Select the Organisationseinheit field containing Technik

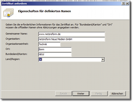tap(49, 44)
